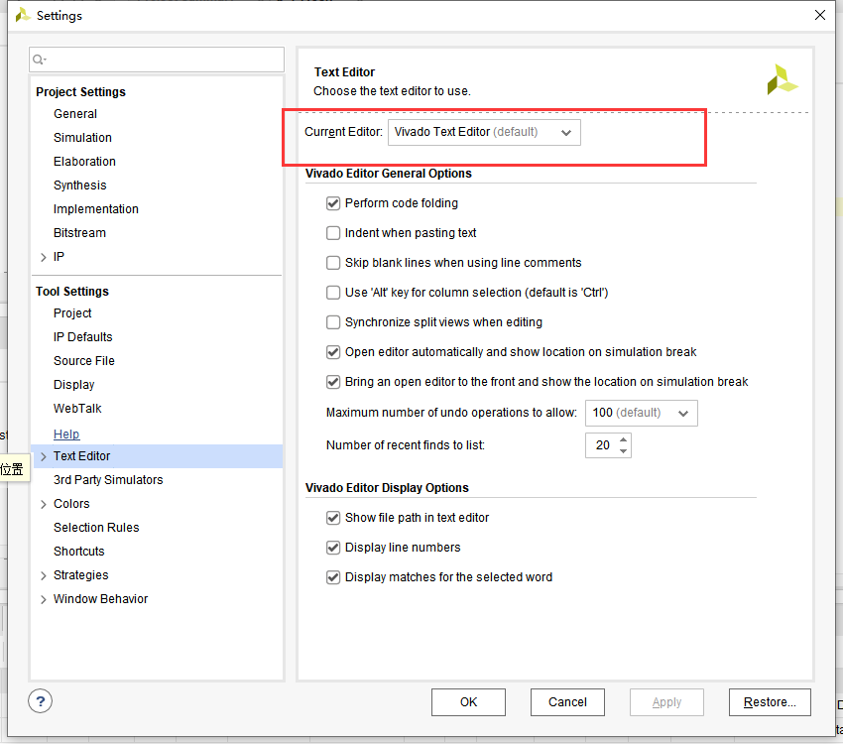Expand the Colors tree node
The width and height of the screenshot is (843, 744).
44,504
